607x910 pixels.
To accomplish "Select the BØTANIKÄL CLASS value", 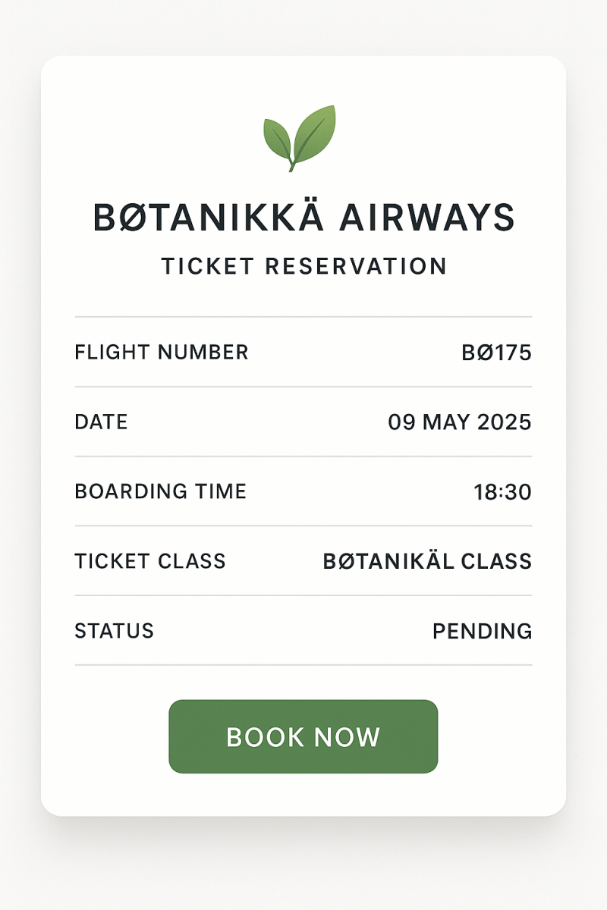I will pyautogui.click(x=427, y=561).
